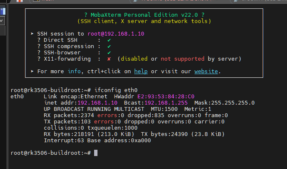
Task: Select the terminal tab icon beside home tab
Action: coord(36,1)
